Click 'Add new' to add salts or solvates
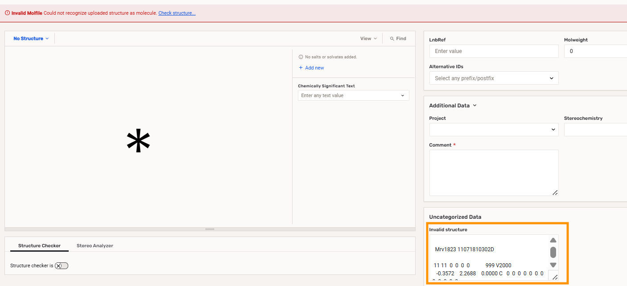The height and width of the screenshot is (286, 627). click(313, 67)
